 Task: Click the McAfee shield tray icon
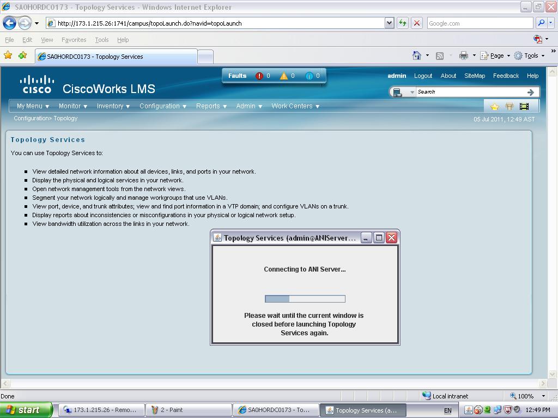tap(507, 410)
